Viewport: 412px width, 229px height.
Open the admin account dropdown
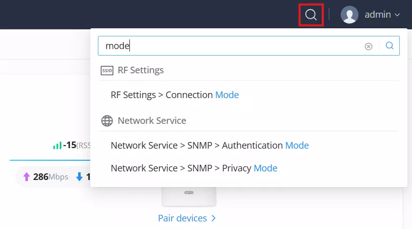pos(370,15)
